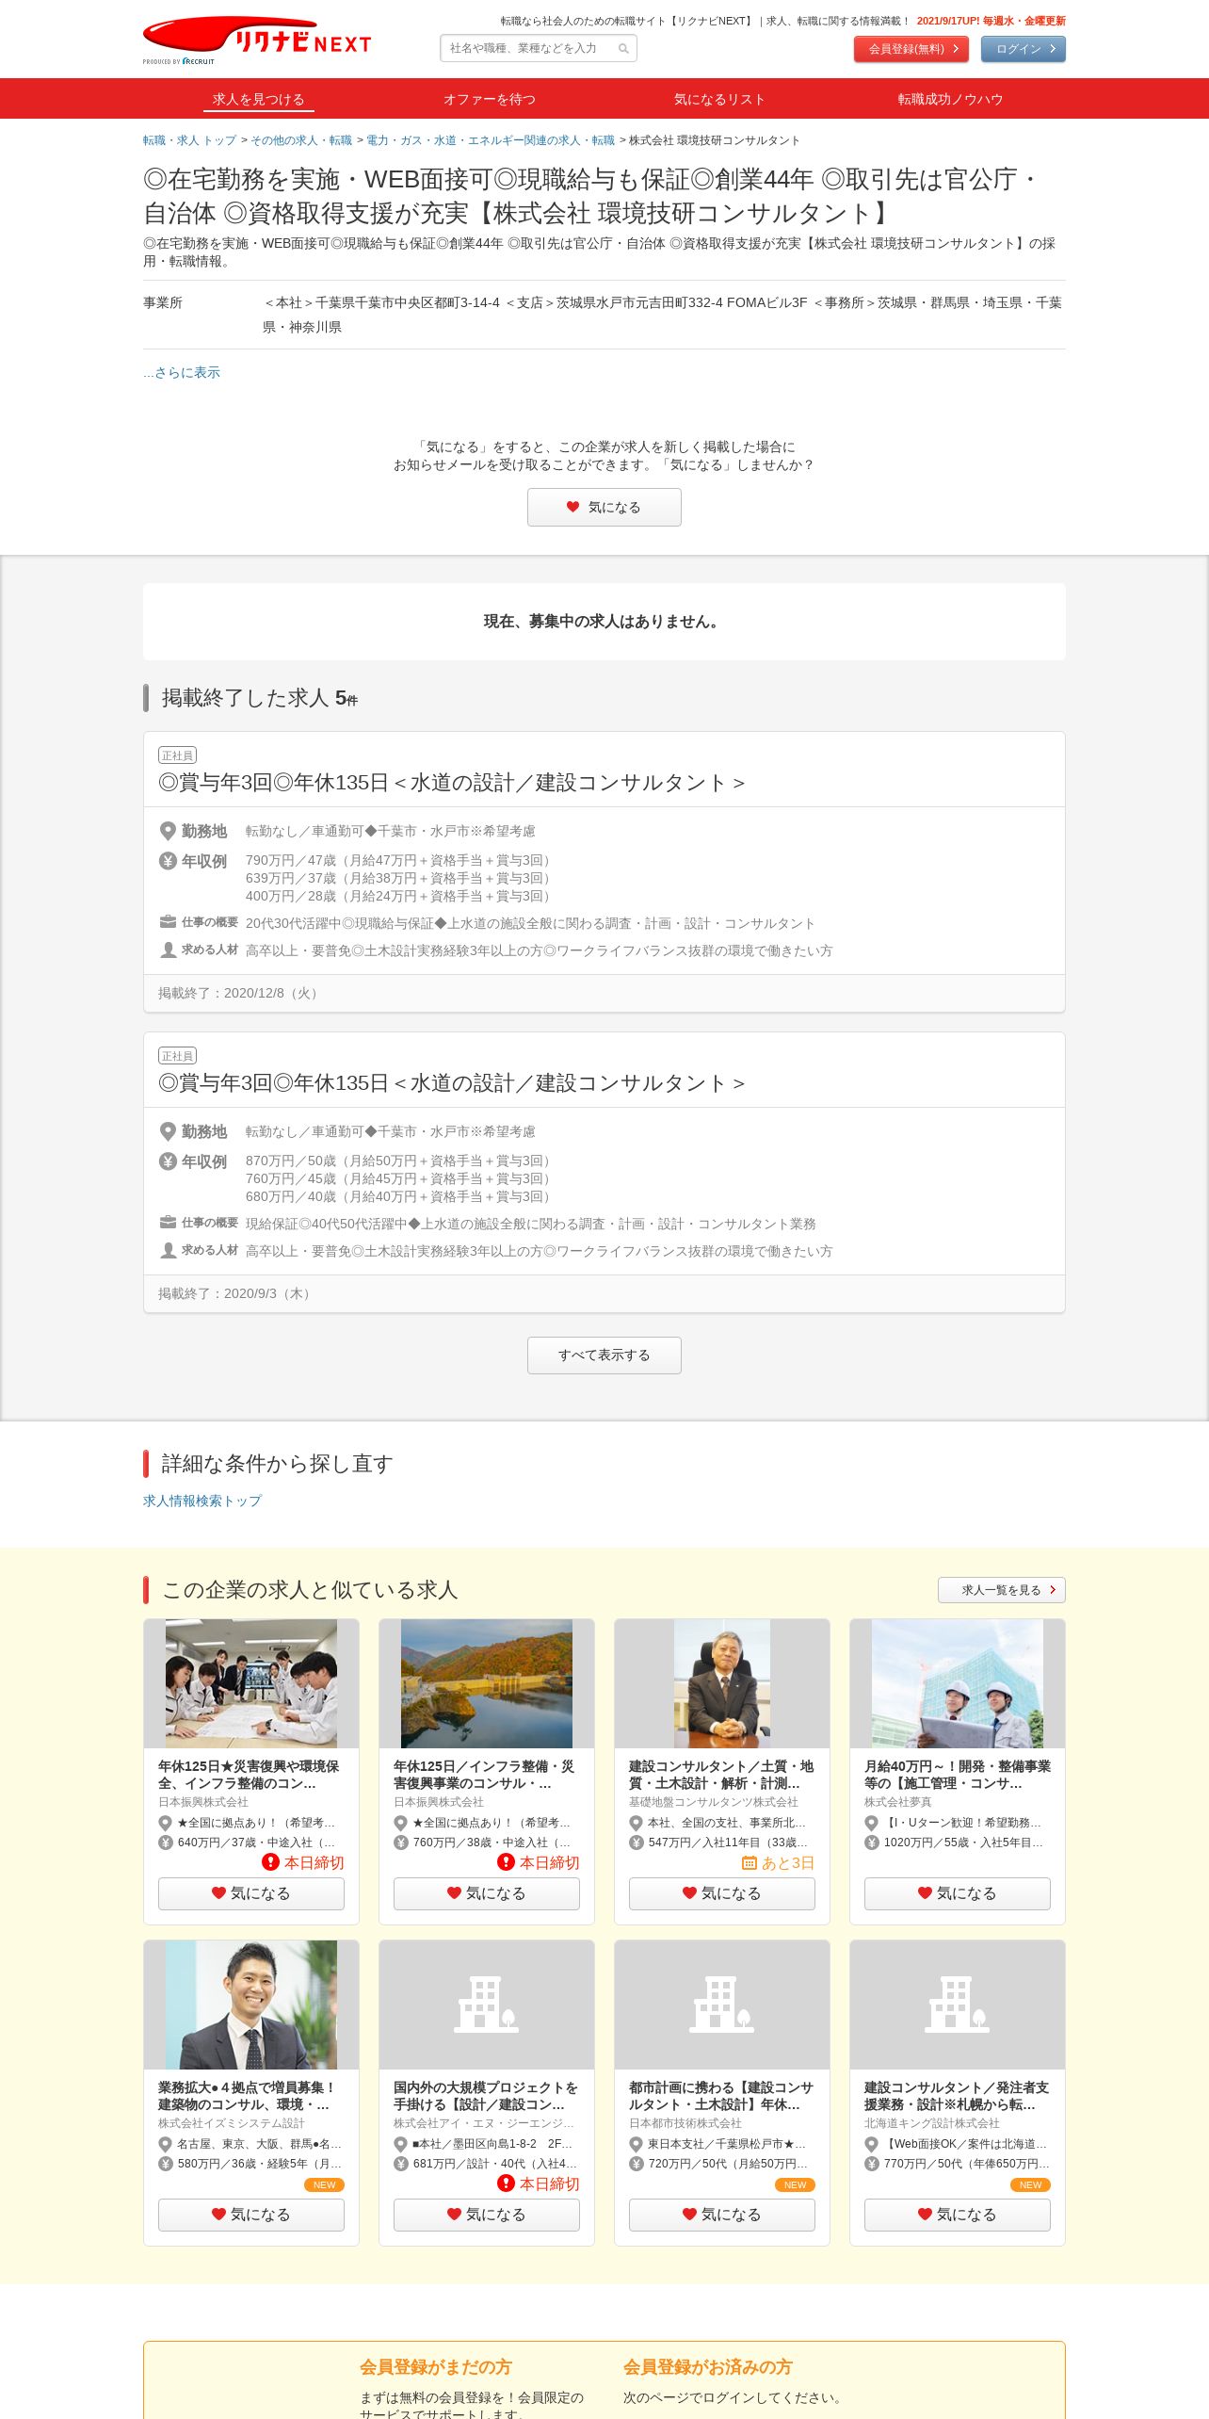Click 気になる on イズミシステム設計 card
Viewport: 1209px width, 2419px height.
tap(251, 2215)
